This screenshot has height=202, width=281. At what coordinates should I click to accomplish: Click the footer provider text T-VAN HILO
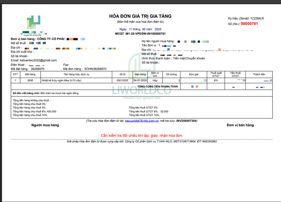[x=164, y=142]
